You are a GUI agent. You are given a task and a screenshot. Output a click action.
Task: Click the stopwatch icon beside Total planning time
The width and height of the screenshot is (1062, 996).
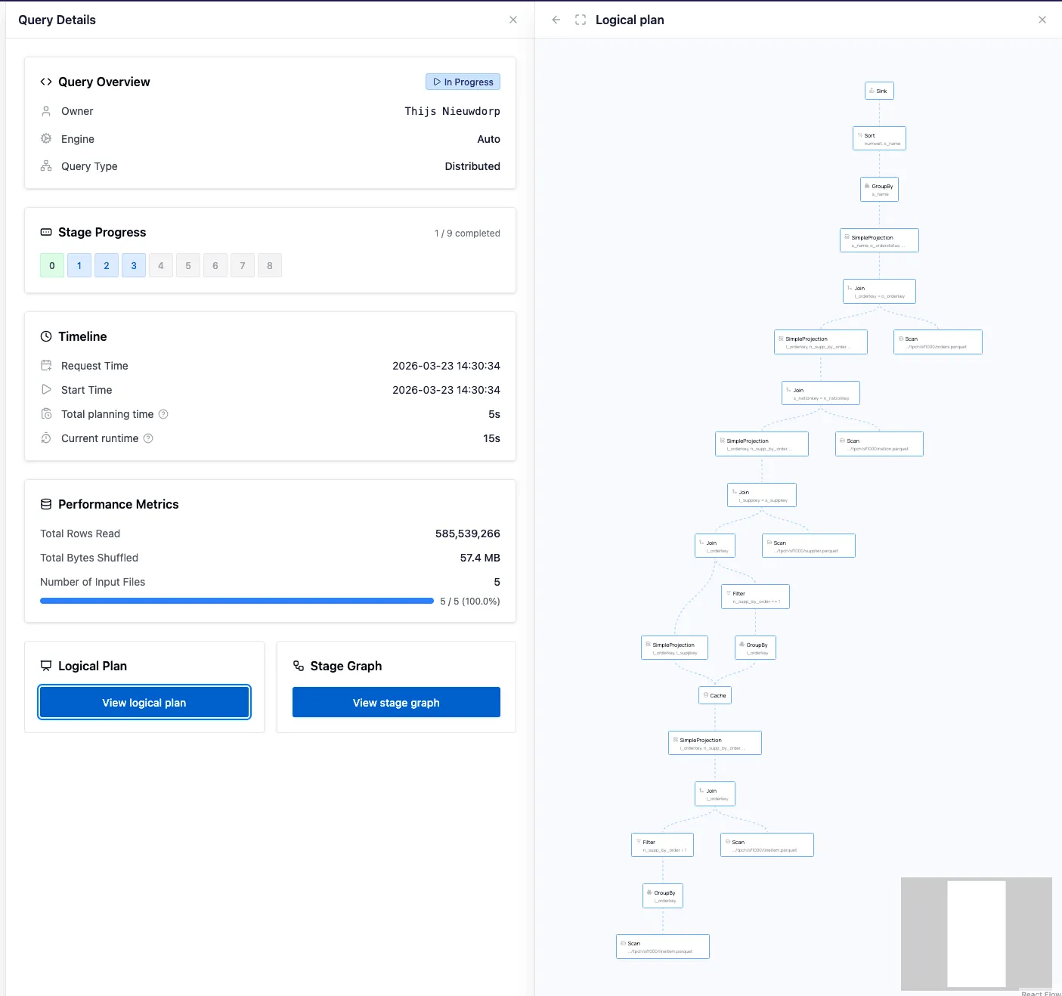[47, 414]
